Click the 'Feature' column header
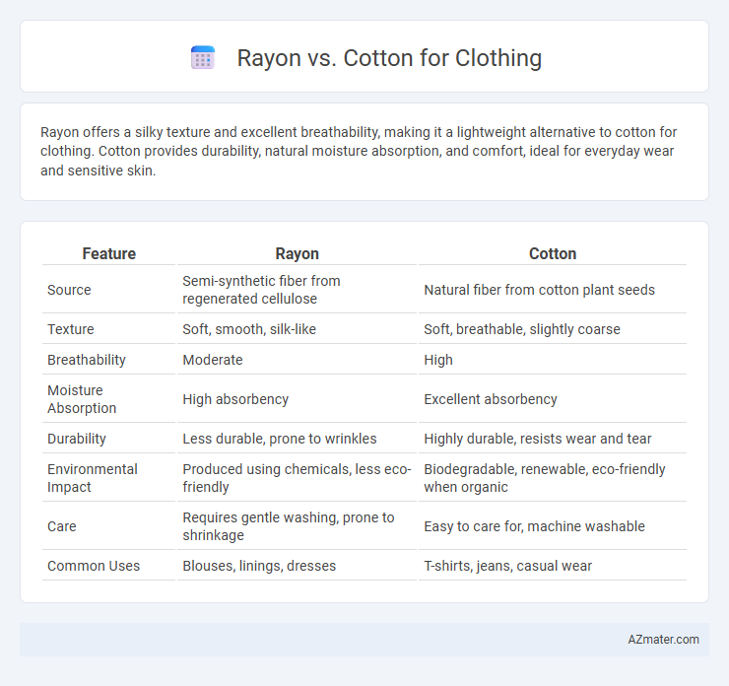 pos(108,253)
